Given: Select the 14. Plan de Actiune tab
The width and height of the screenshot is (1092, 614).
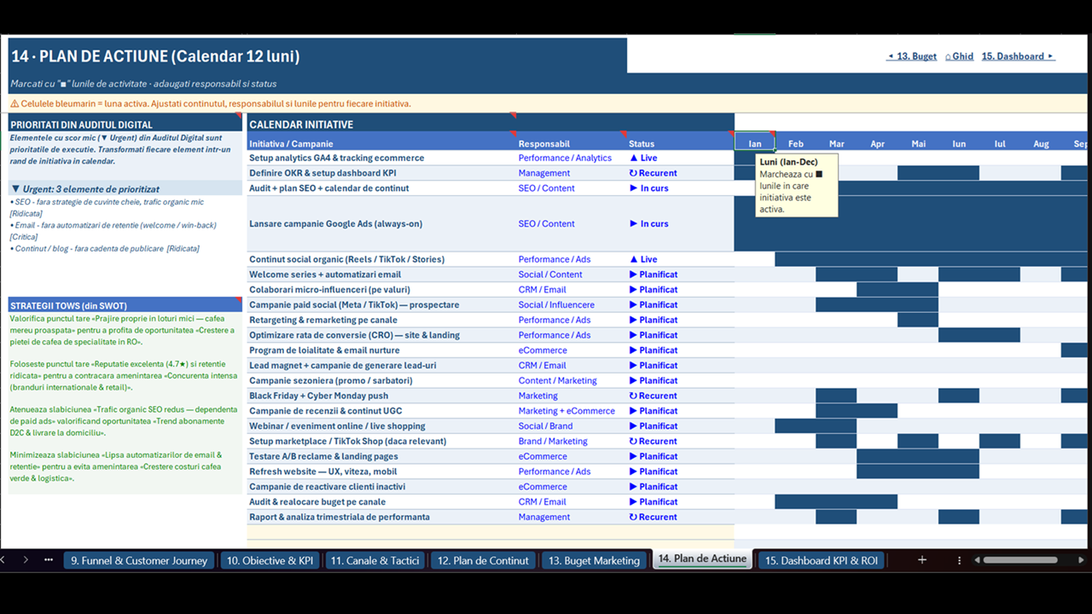Looking at the screenshot, I should tap(702, 559).
